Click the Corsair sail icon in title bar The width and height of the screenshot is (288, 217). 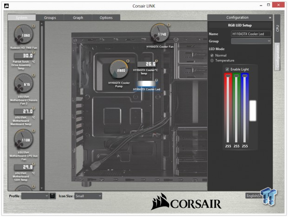pos(7,6)
